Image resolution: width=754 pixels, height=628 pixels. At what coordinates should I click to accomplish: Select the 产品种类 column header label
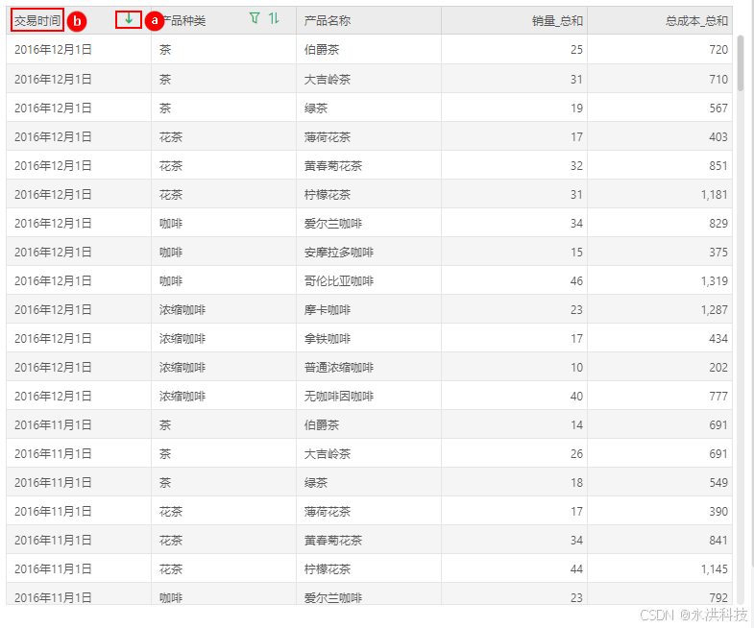pos(182,21)
